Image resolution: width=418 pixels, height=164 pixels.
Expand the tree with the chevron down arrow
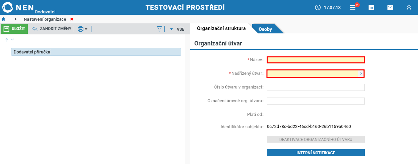point(12,39)
